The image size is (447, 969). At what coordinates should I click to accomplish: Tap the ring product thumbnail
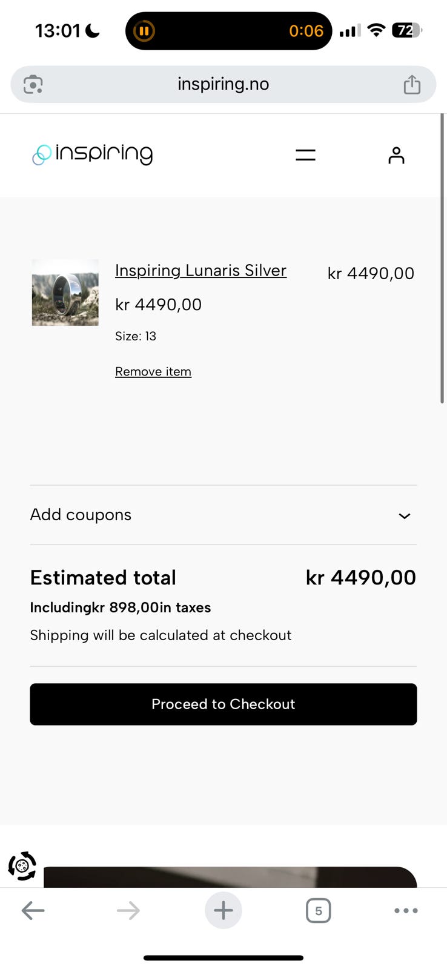coord(65,293)
